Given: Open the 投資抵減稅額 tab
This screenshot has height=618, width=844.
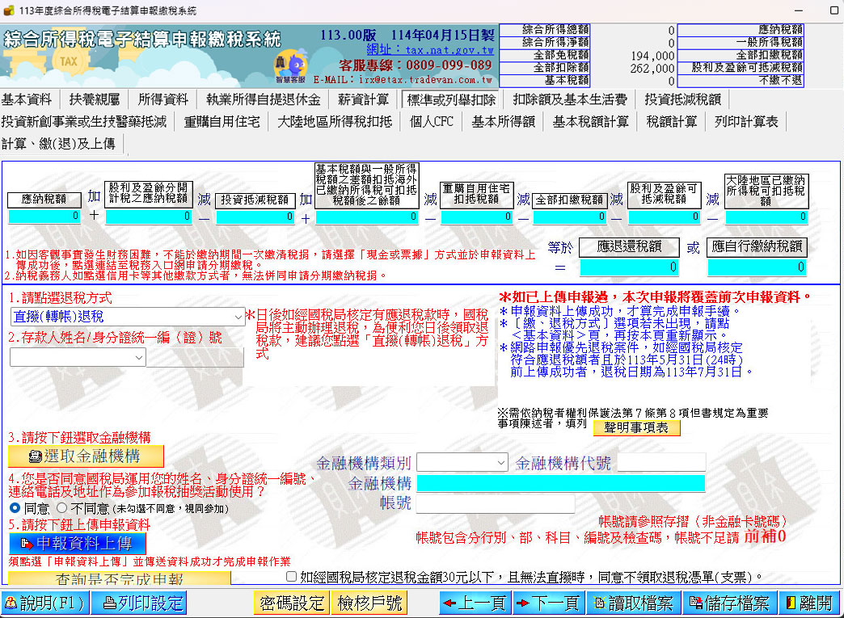Looking at the screenshot, I should click(x=682, y=99).
